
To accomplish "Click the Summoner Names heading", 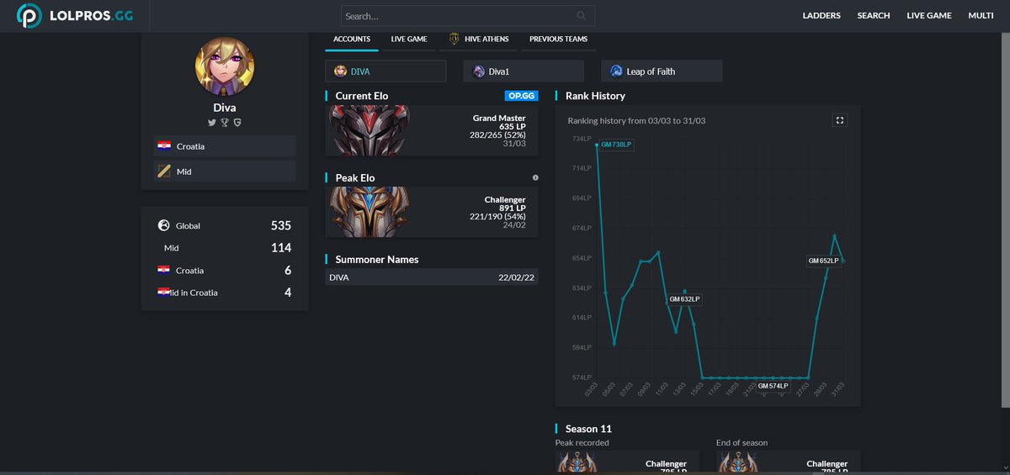I will (x=377, y=260).
